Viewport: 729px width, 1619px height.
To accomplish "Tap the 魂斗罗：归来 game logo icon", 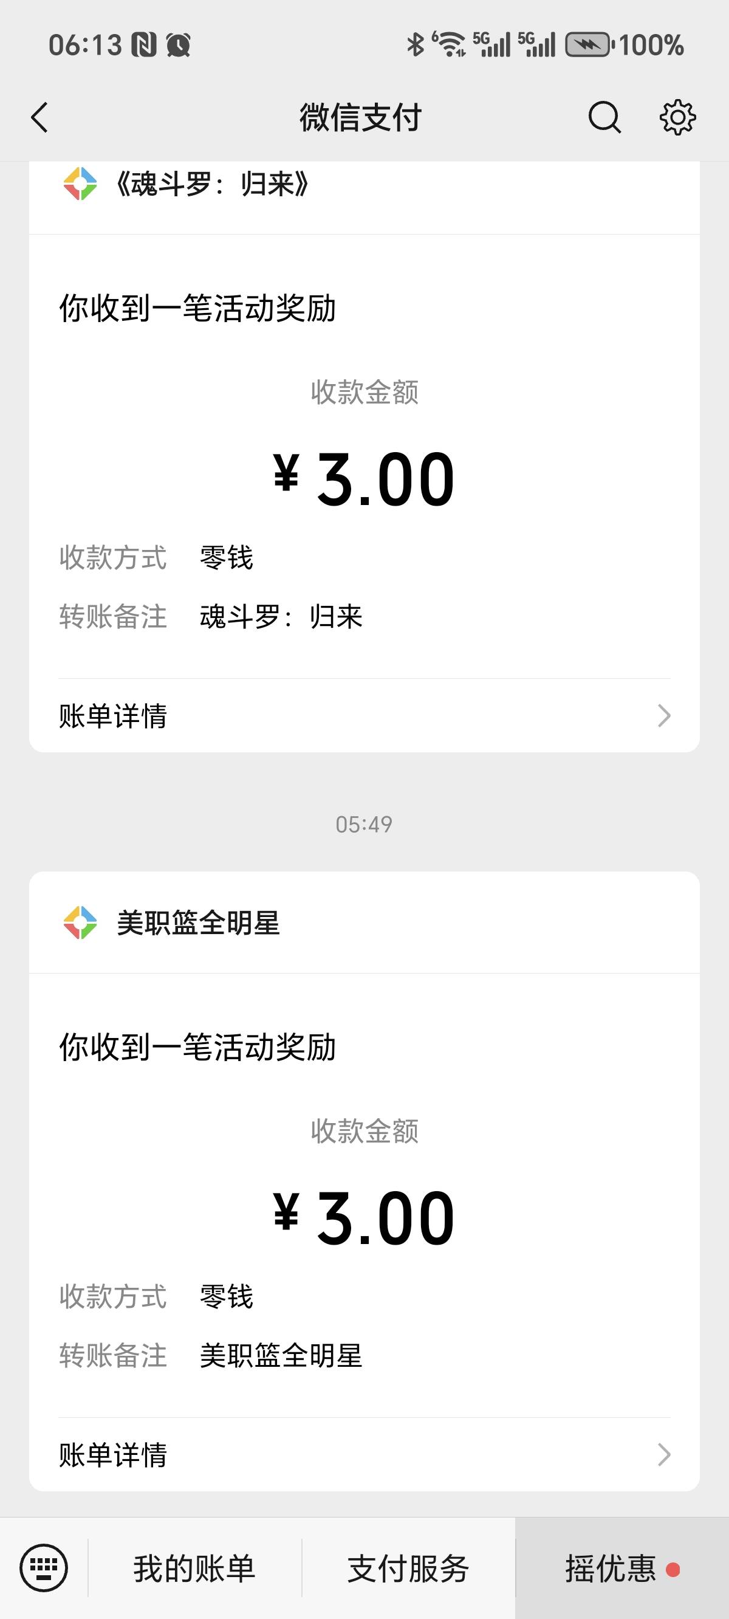I will [80, 184].
